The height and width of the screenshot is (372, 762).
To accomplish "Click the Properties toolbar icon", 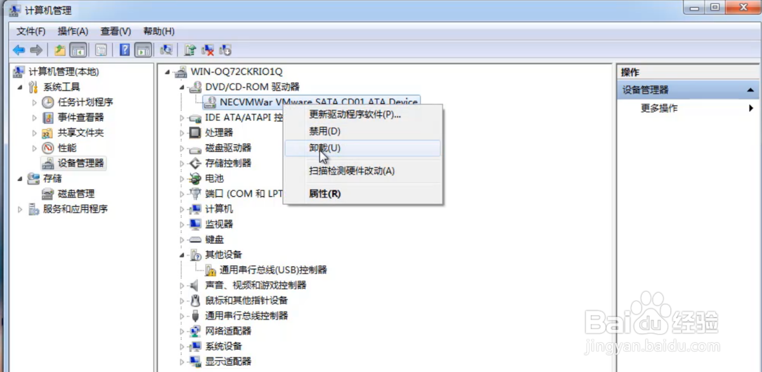I will 101,49.
